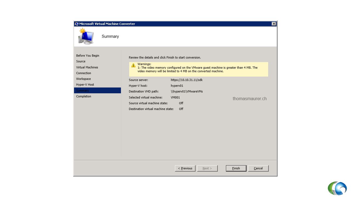Click the title bar application icon
Image resolution: width=351 pixels, height=197 pixels.
click(x=77, y=24)
